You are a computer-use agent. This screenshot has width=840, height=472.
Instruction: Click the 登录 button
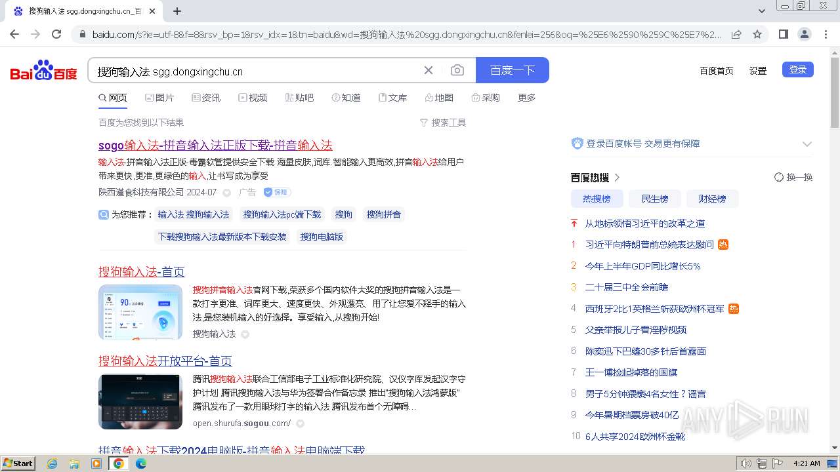click(798, 69)
